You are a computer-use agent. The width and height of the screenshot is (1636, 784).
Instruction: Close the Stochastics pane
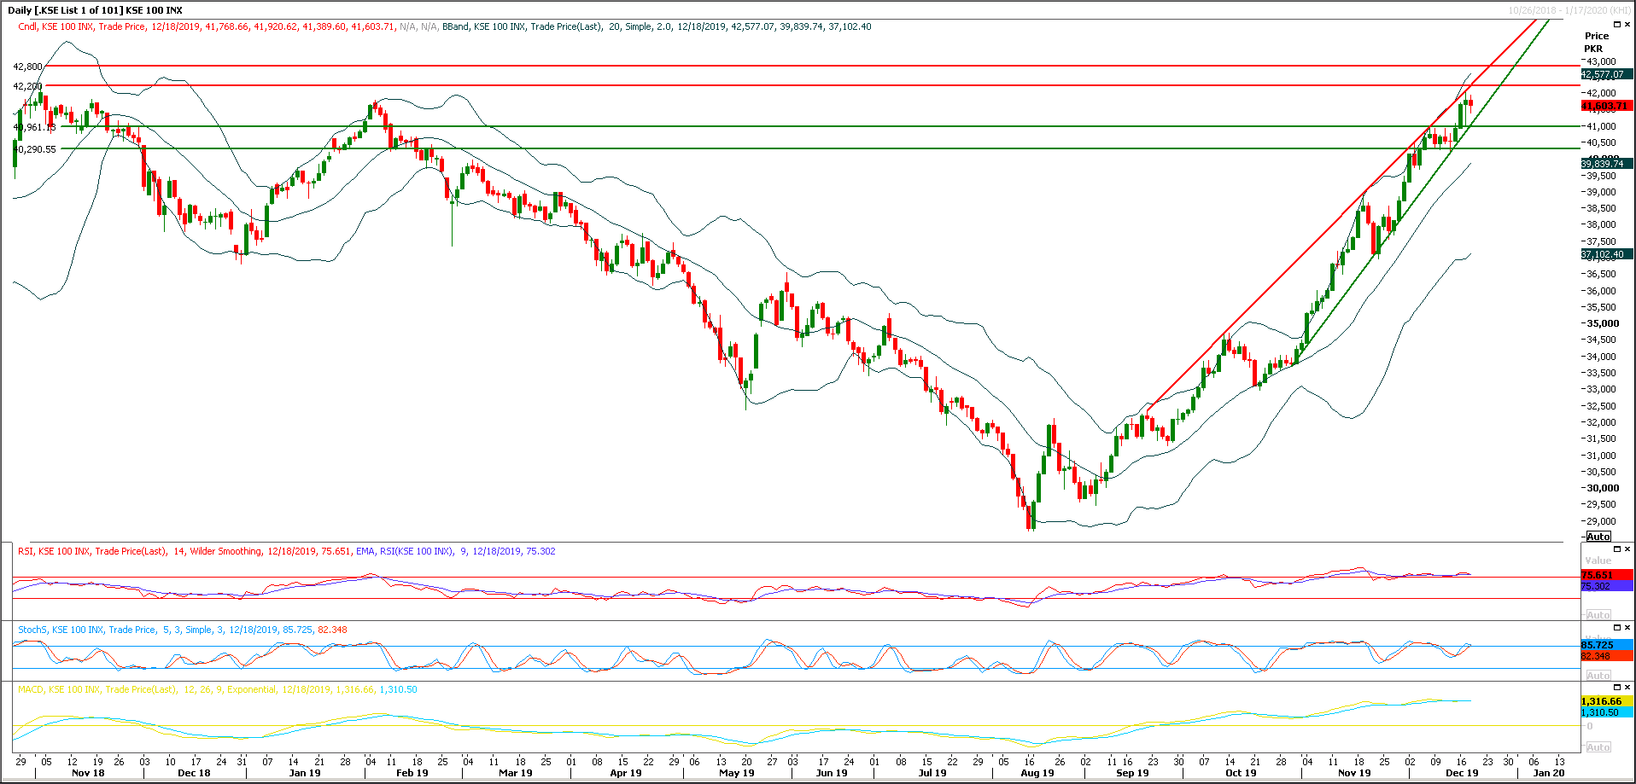click(x=1627, y=628)
